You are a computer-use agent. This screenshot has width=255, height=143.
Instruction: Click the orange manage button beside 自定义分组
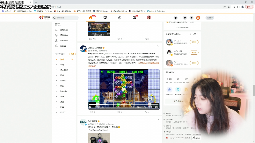(72, 54)
